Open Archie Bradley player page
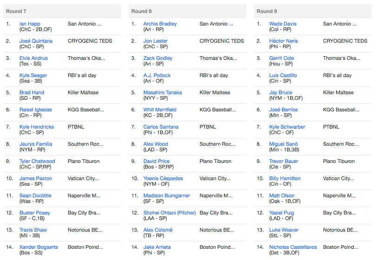Image resolution: width=376 pixels, height=260 pixels. click(160, 24)
